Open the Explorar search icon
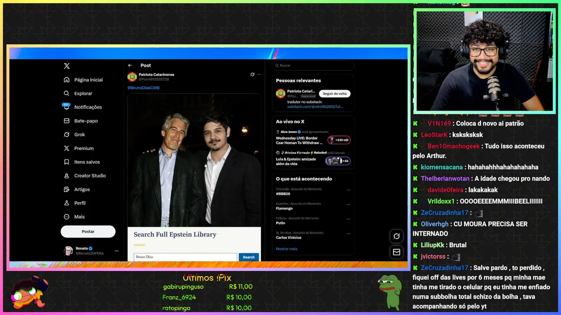The image size is (561, 315). [67, 93]
